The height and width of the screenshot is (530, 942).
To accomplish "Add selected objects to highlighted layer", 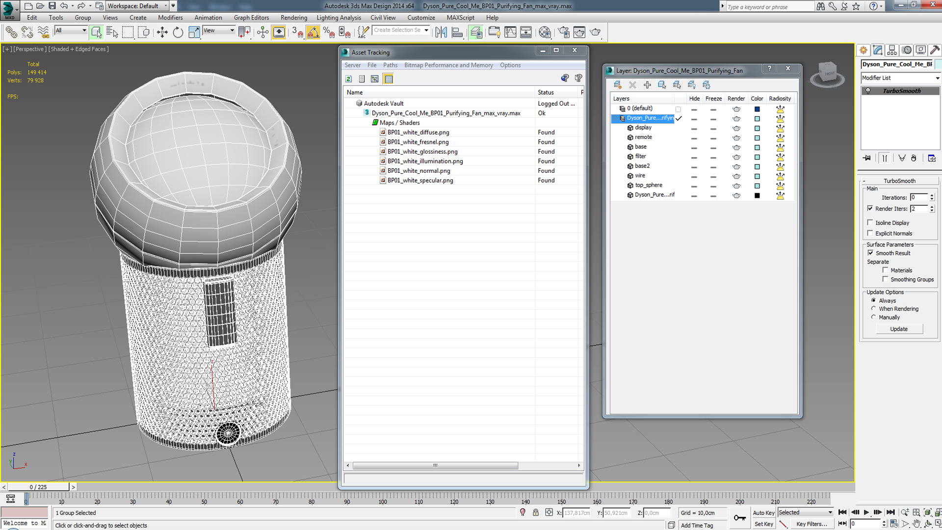I will [647, 85].
